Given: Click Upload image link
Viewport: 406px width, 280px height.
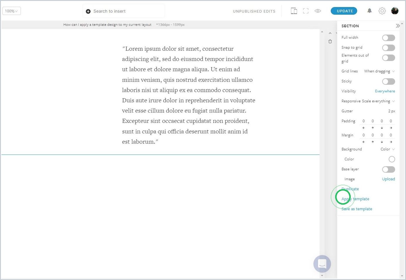Looking at the screenshot, I should pyautogui.click(x=388, y=179).
